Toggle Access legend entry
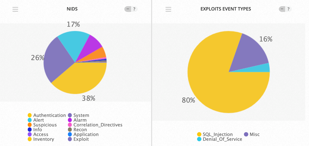This screenshot has height=146, width=309. coord(38,134)
